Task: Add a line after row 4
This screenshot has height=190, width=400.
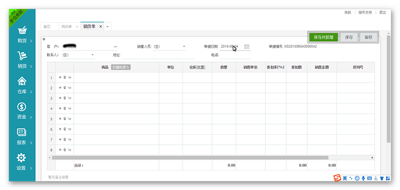Action: point(60,108)
